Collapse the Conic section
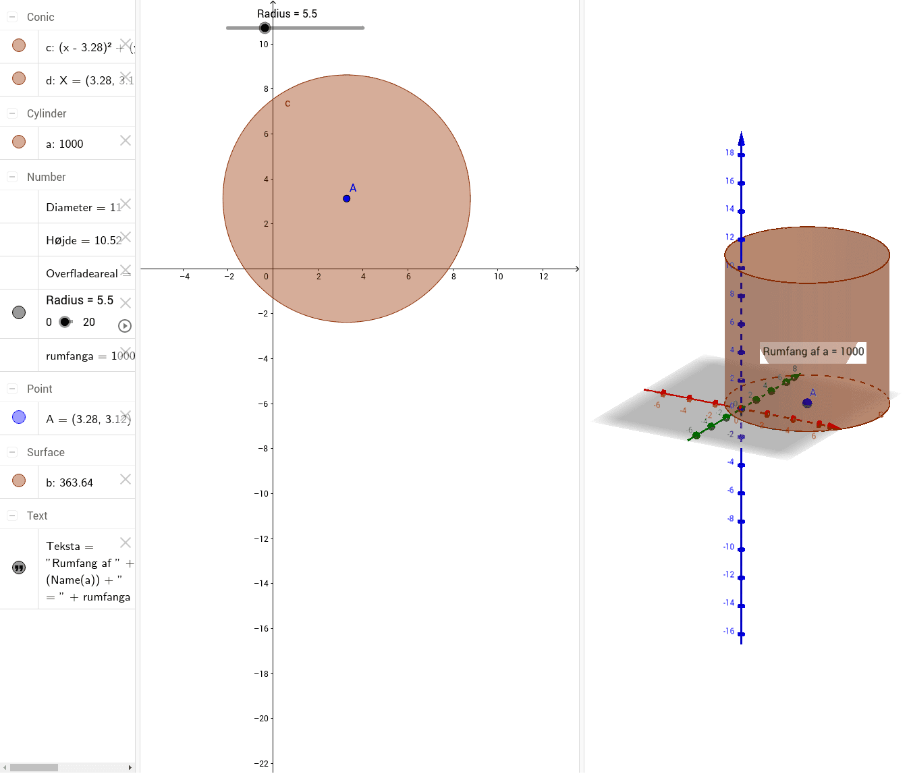Image resolution: width=909 pixels, height=774 pixels. (x=11, y=16)
